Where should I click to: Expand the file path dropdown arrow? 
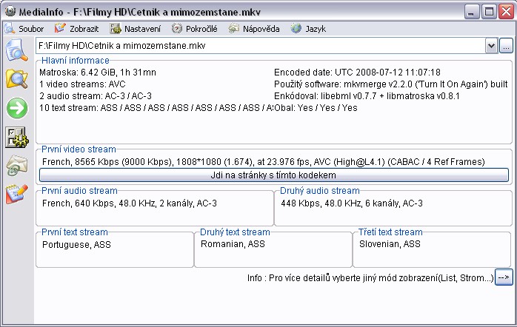tap(491, 46)
